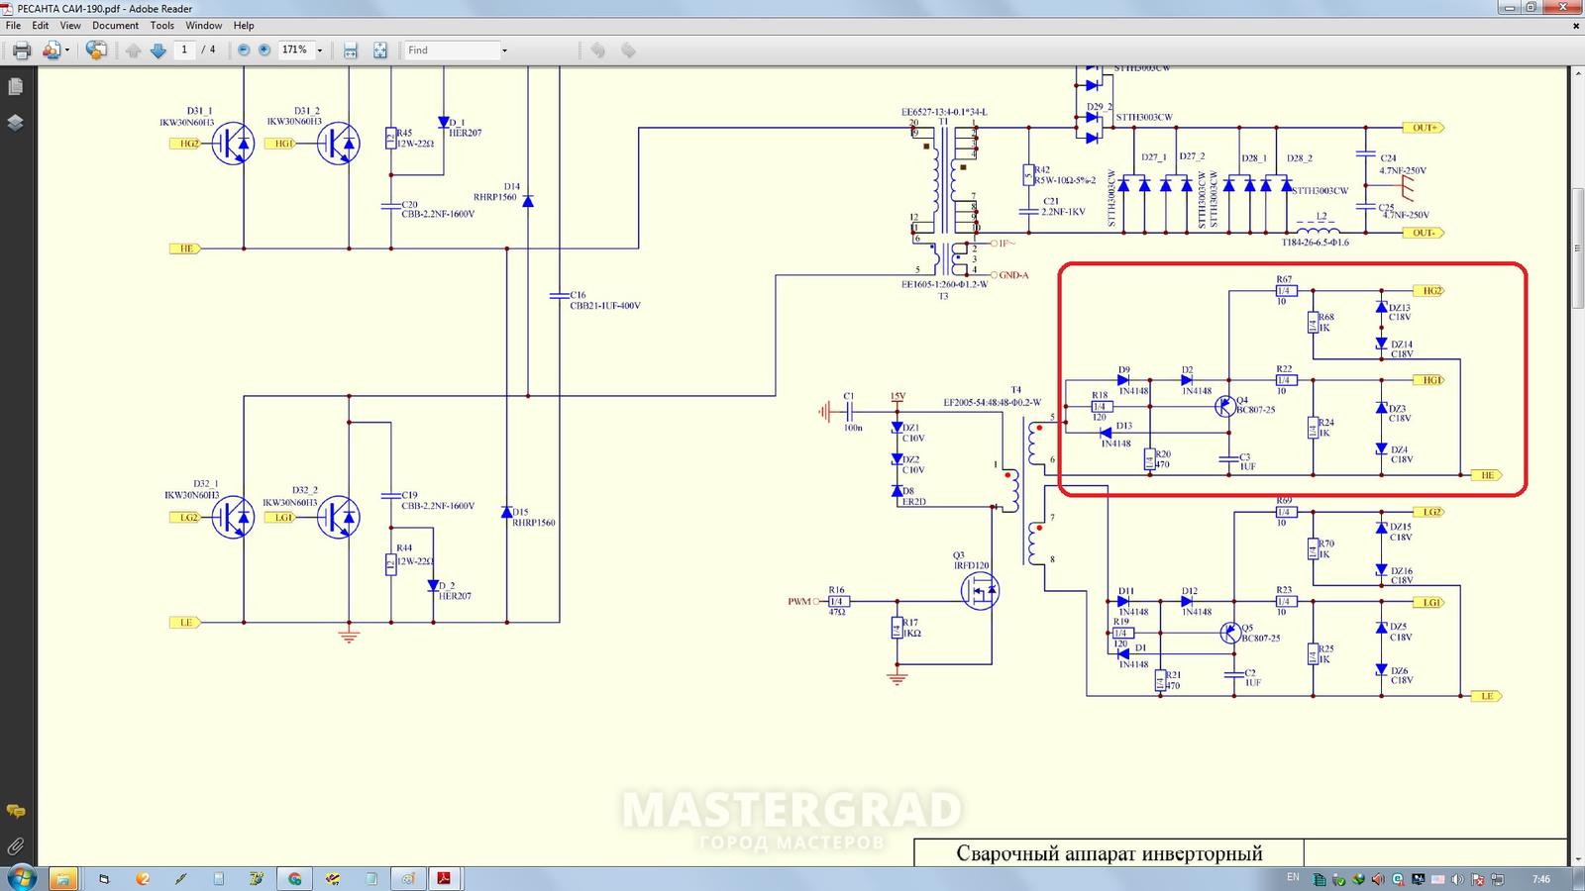Click the zoom level field showing 171%

click(x=295, y=49)
